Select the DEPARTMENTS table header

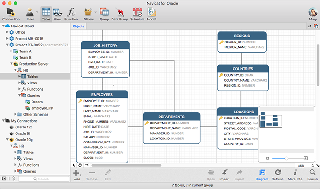click(x=171, y=117)
